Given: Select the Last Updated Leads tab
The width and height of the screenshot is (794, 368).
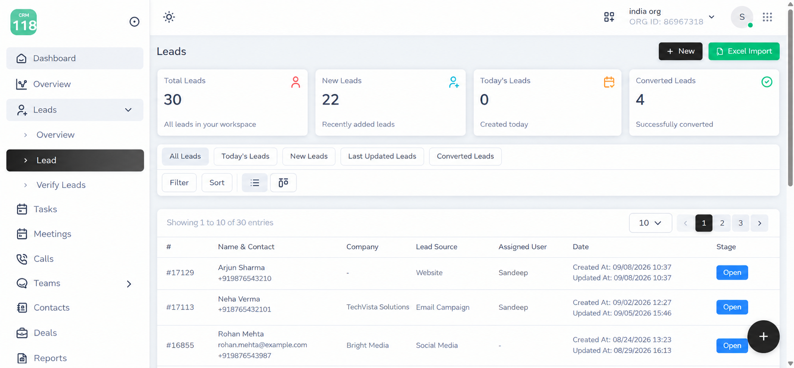Looking at the screenshot, I should (x=382, y=156).
